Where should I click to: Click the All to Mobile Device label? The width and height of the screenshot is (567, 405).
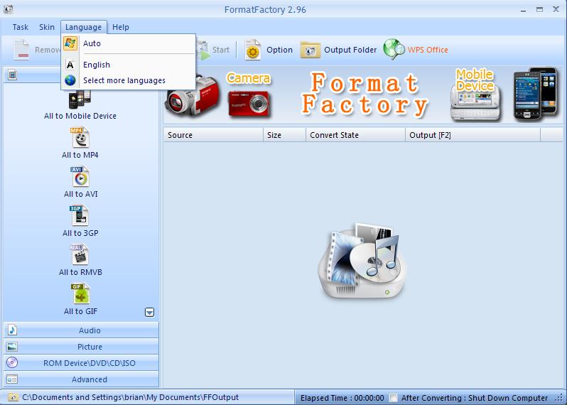pyautogui.click(x=80, y=116)
